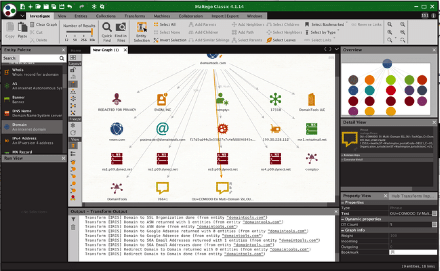This screenshot has height=271, width=440.
Task: Click the Select All button
Action: coord(164,24)
